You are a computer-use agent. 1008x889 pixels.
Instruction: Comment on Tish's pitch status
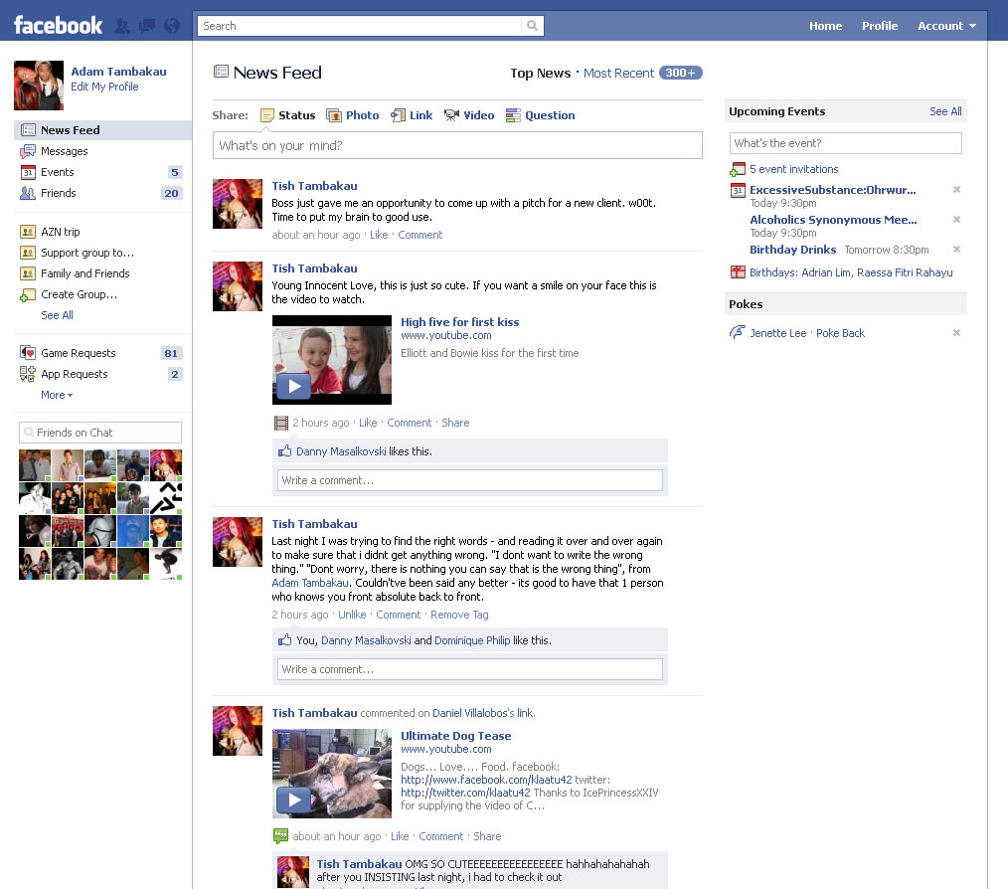(420, 235)
